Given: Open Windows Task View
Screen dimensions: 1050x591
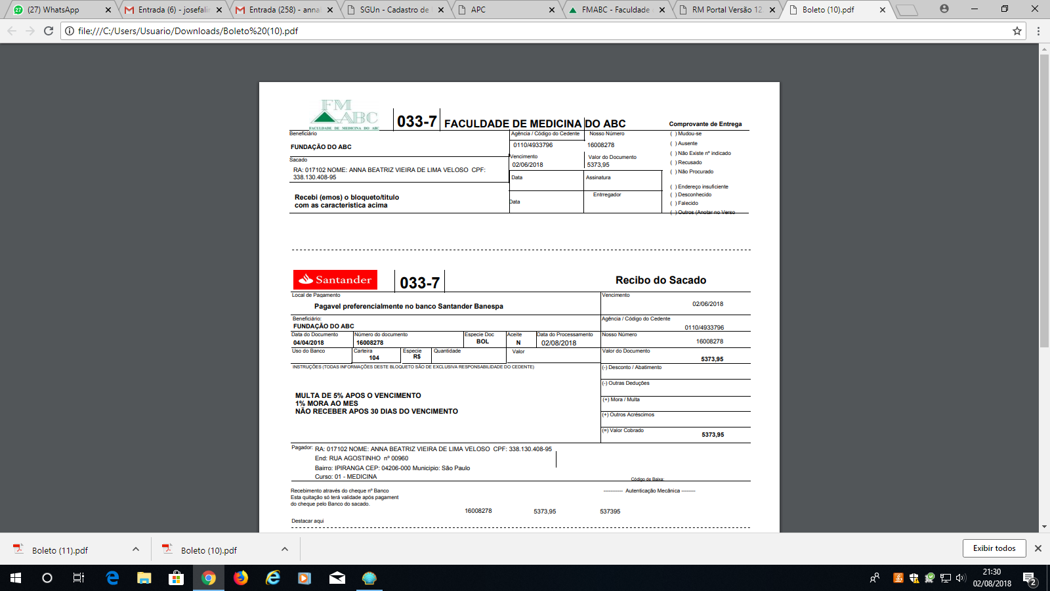Looking at the screenshot, I should pyautogui.click(x=79, y=578).
